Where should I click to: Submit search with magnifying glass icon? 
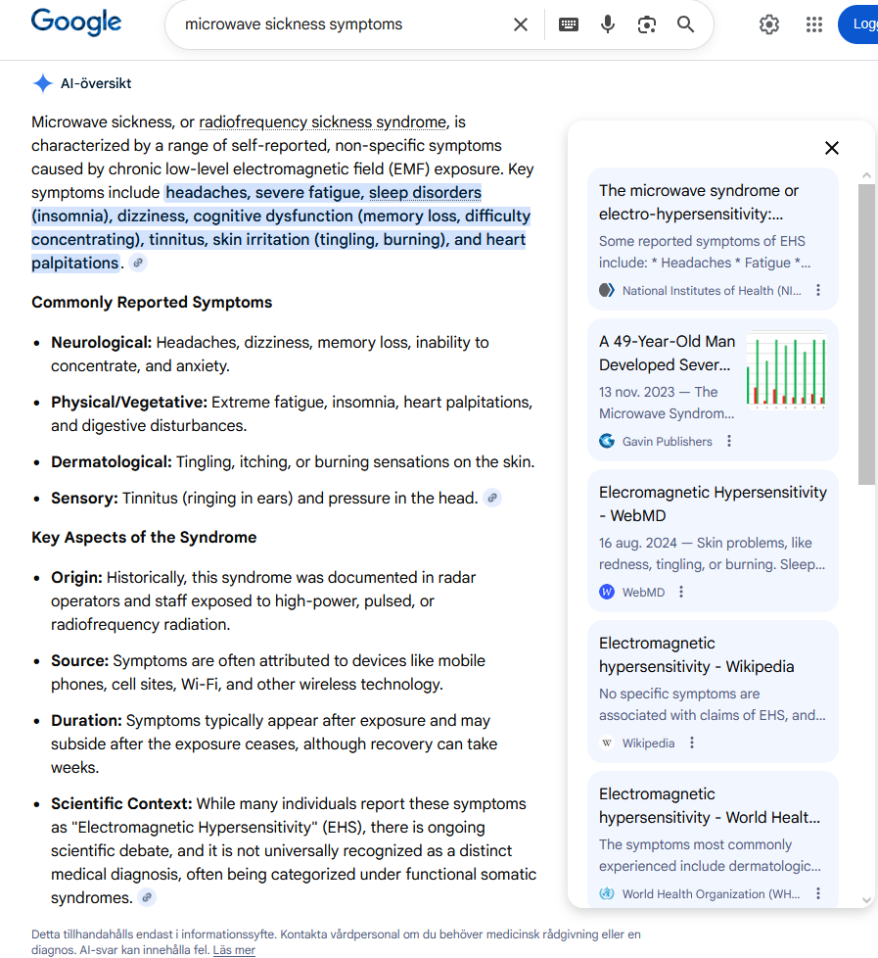pyautogui.click(x=686, y=24)
